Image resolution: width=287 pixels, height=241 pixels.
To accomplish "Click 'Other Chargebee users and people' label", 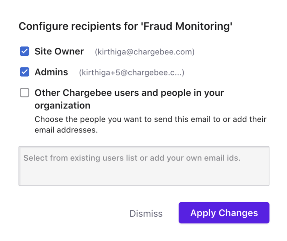I will tap(129, 93).
